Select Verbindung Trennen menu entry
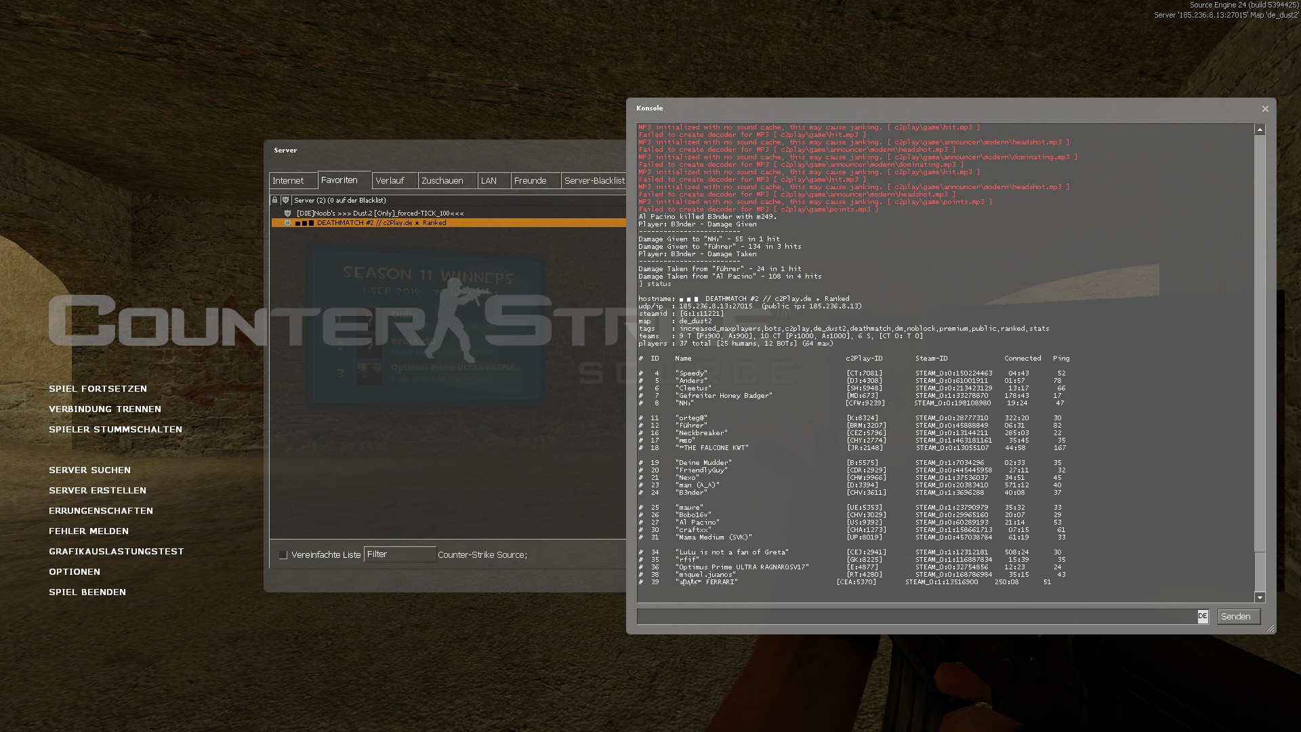The height and width of the screenshot is (732, 1301). pyautogui.click(x=105, y=409)
